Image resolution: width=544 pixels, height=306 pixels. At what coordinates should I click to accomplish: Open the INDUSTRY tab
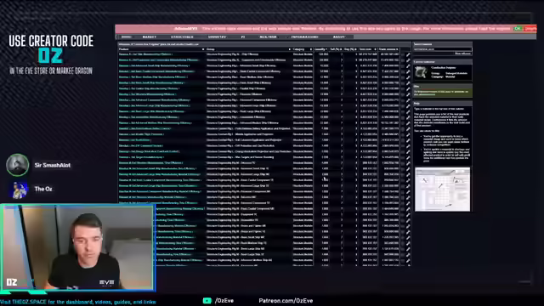218,37
